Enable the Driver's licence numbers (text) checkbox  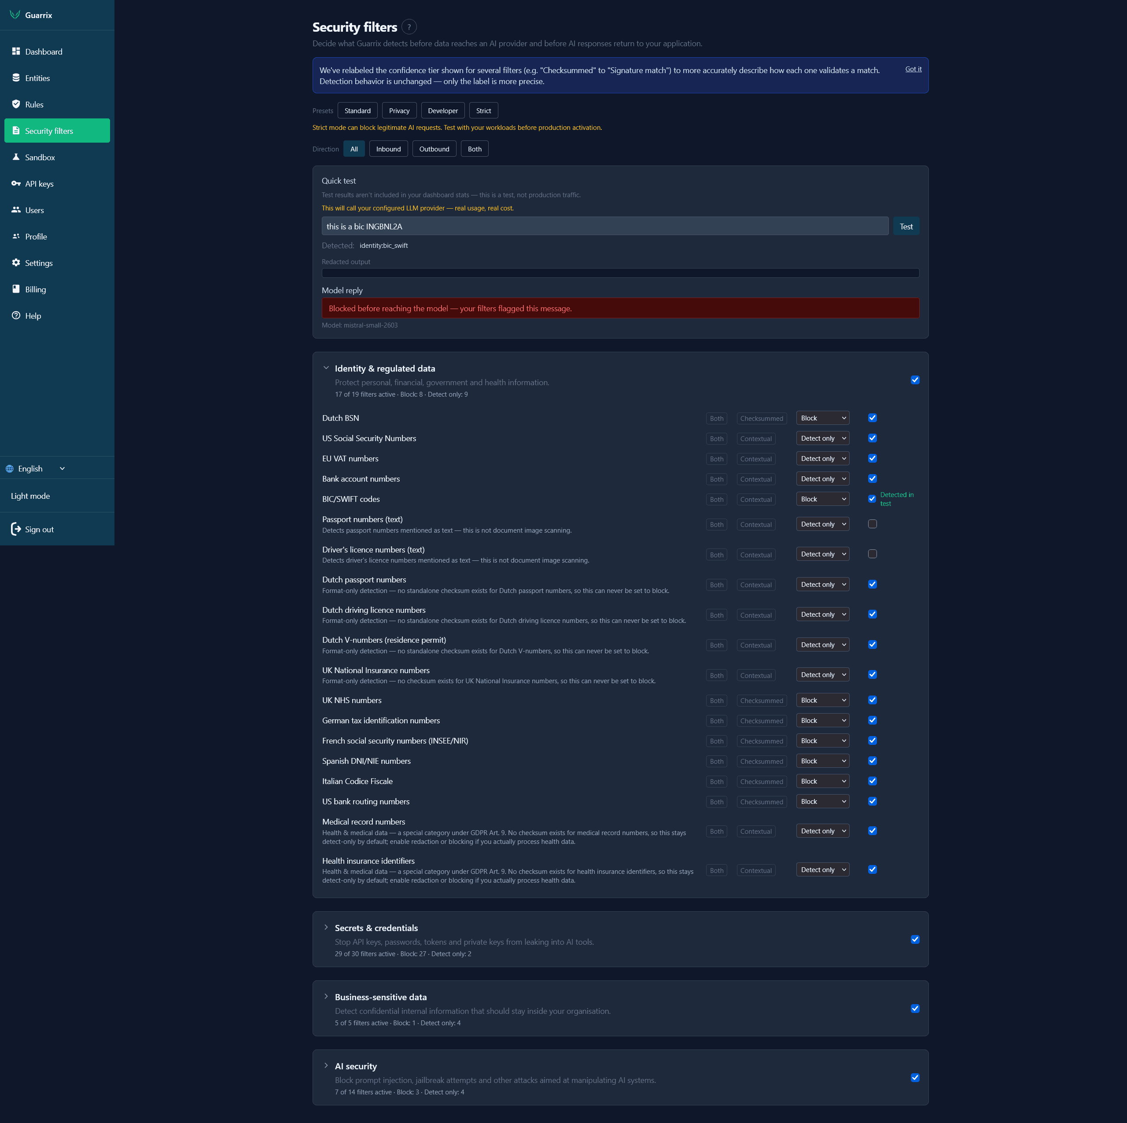pos(872,554)
